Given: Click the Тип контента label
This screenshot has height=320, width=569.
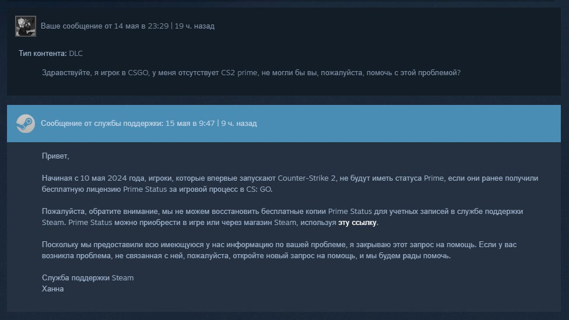Looking at the screenshot, I should pos(43,54).
